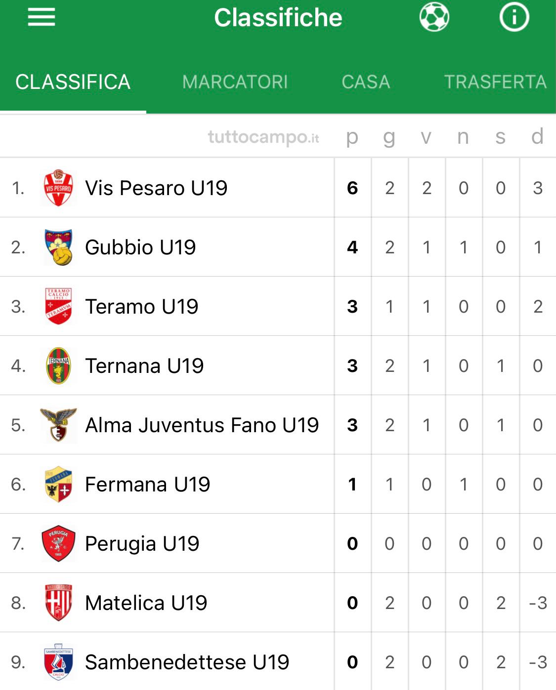The height and width of the screenshot is (690, 556).
Task: Tap the points column header p
Action: (x=352, y=137)
